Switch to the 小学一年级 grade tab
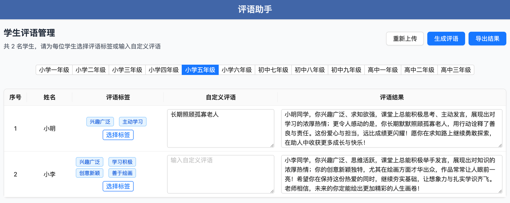The height and width of the screenshot is (203, 510). click(x=54, y=70)
